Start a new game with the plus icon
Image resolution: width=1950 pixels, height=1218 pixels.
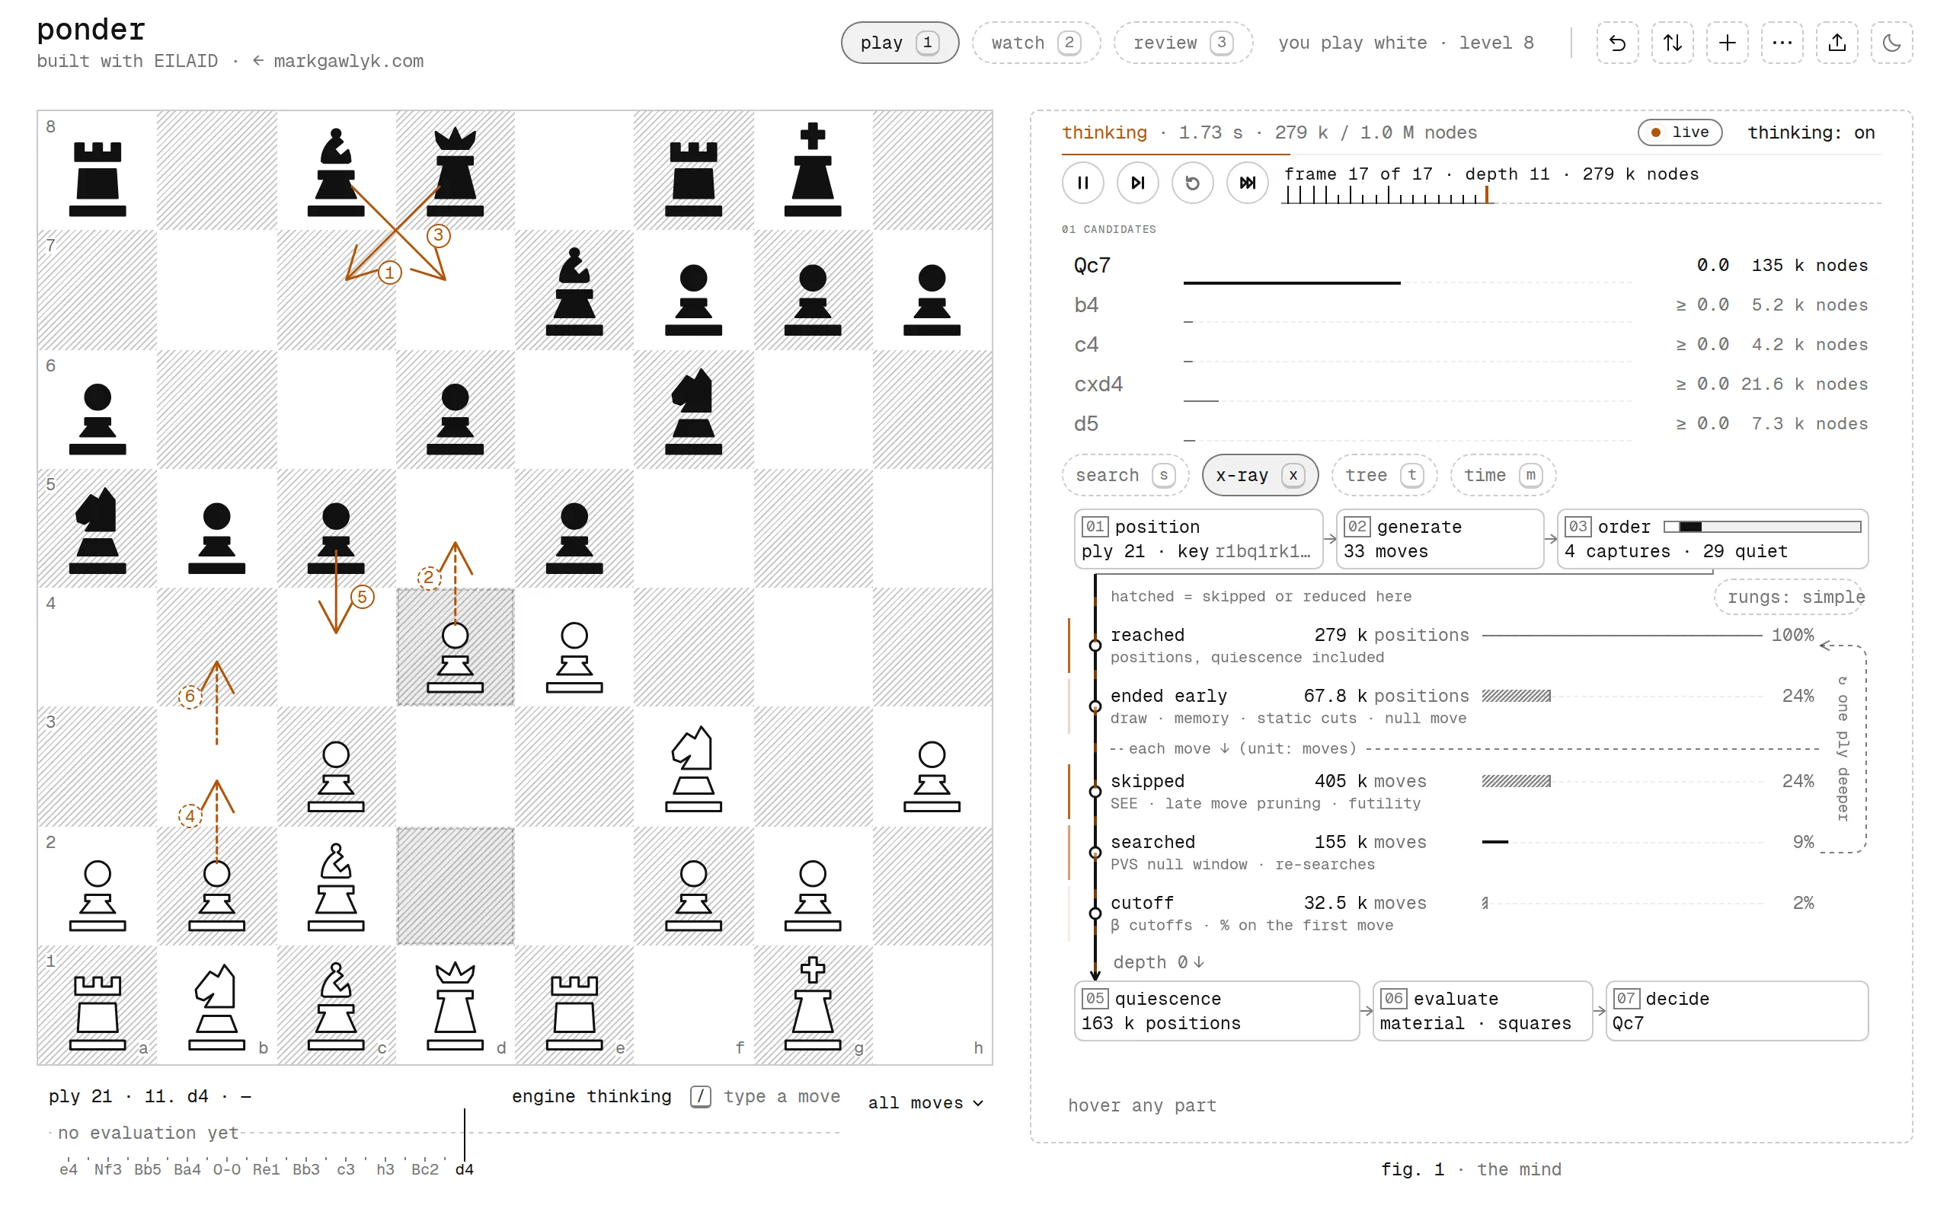click(1727, 43)
